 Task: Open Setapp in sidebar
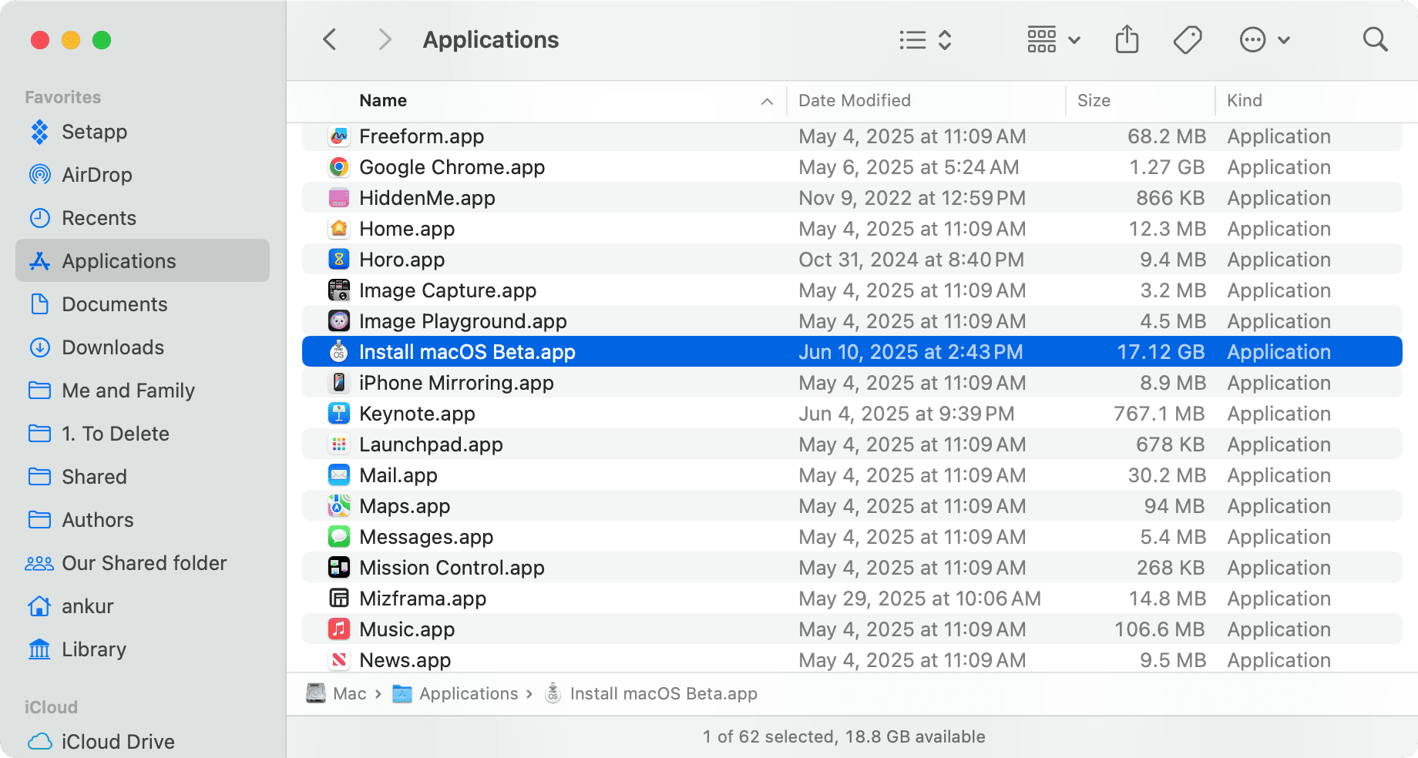[x=143, y=132]
